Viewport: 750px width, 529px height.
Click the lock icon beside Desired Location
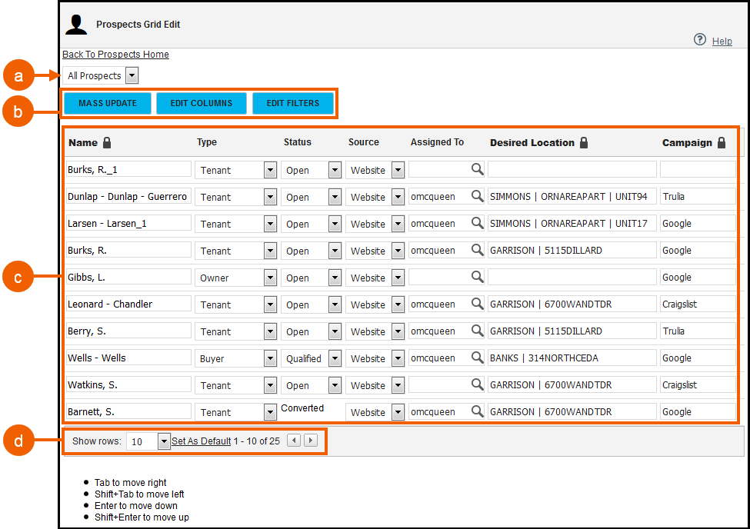(x=584, y=142)
